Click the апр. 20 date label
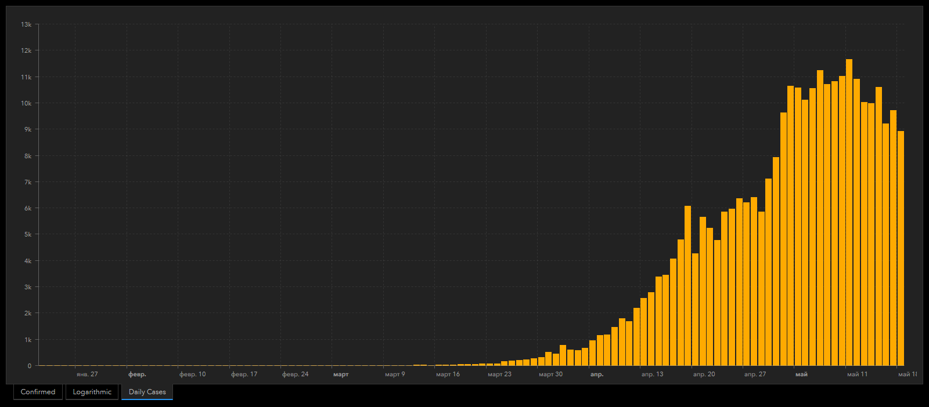Image resolution: width=929 pixels, height=407 pixels. click(704, 375)
